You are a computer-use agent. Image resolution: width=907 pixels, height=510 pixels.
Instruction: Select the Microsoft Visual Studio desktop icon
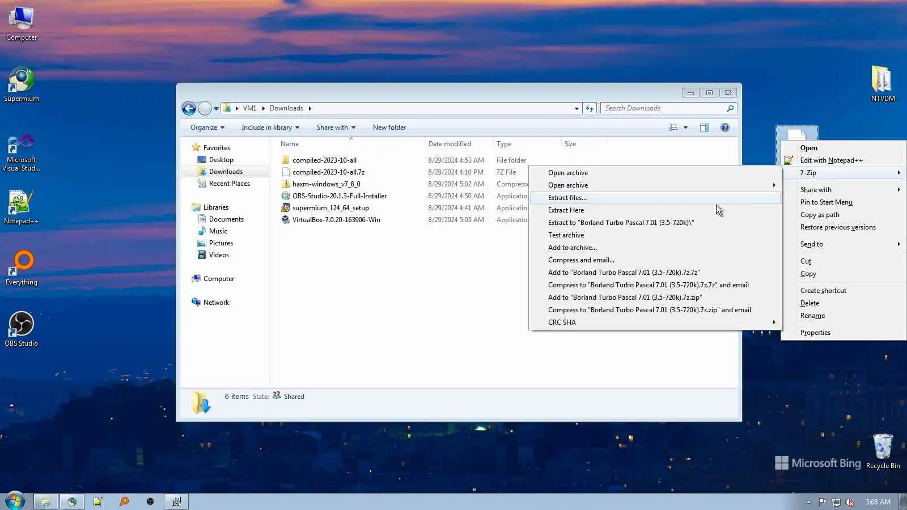22,153
